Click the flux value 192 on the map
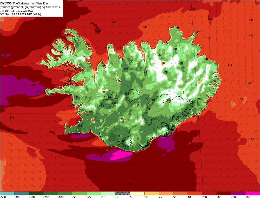This screenshot has width=260, height=199. pyautogui.click(x=208, y=38)
